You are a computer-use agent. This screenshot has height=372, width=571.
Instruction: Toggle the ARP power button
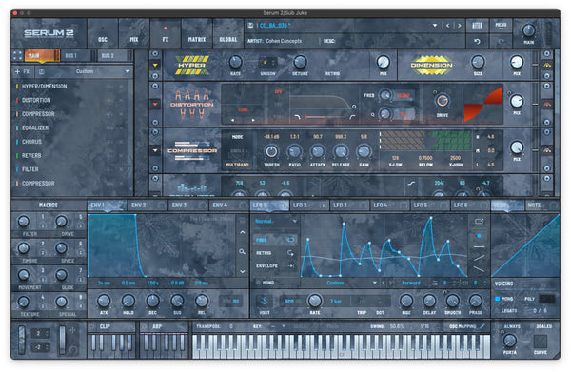pyautogui.click(x=145, y=326)
